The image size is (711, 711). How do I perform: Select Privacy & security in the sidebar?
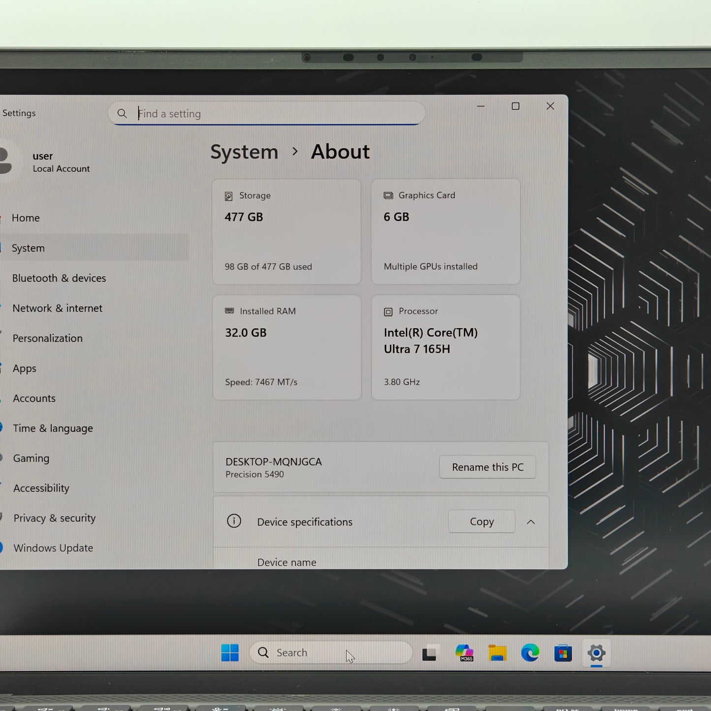(54, 518)
